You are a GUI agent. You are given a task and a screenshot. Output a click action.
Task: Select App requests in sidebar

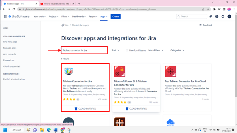10,54
